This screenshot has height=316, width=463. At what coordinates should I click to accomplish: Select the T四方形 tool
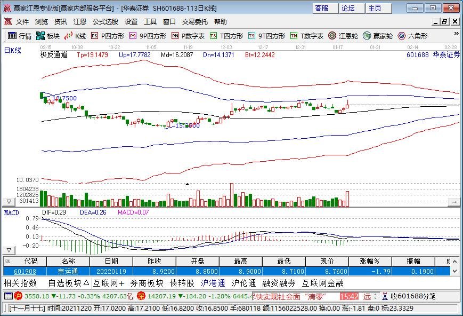coord(226,36)
